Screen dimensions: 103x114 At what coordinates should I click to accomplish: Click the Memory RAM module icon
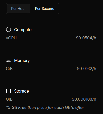pyautogui.click(x=8, y=60)
